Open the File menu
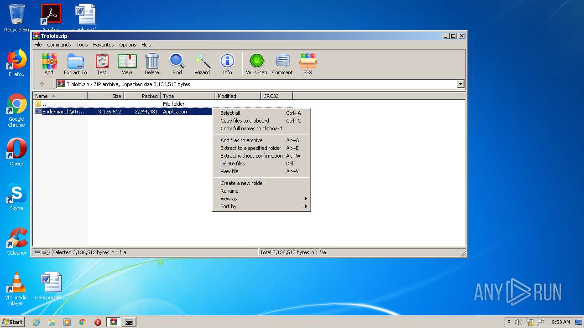Screen dimensions: 584x328 pos(38,45)
